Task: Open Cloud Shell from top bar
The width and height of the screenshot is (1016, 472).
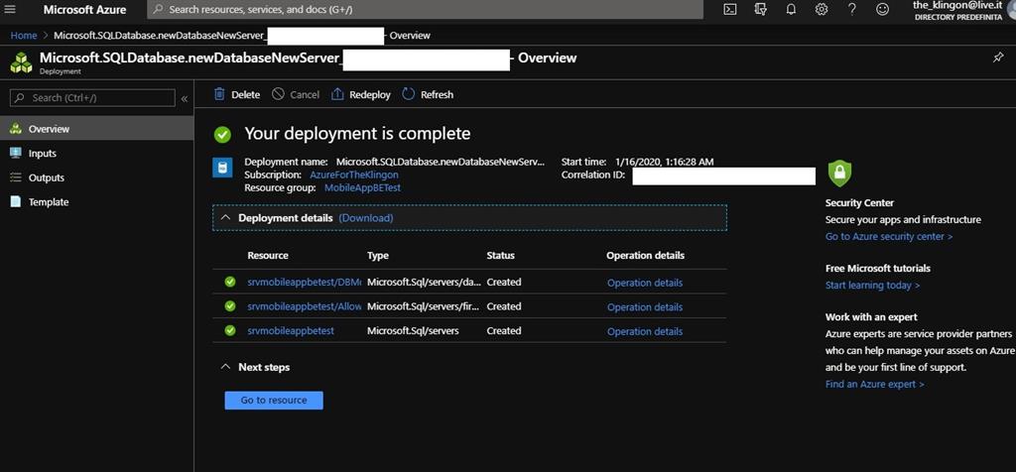Action: [729, 10]
